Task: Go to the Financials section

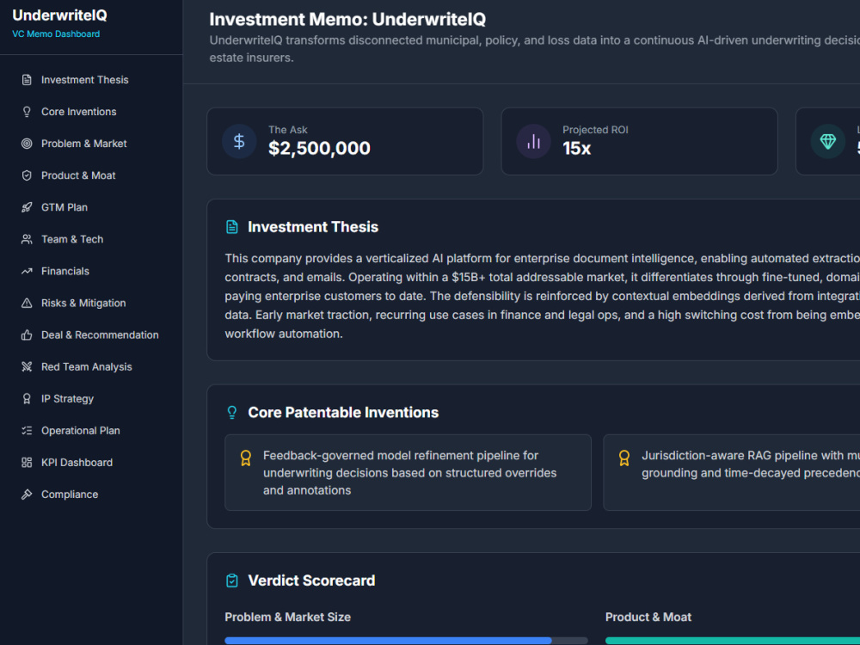Action: point(91,272)
